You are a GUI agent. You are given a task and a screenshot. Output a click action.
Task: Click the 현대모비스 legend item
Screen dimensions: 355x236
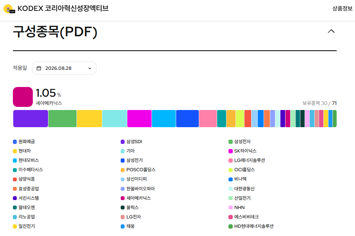[26, 160]
